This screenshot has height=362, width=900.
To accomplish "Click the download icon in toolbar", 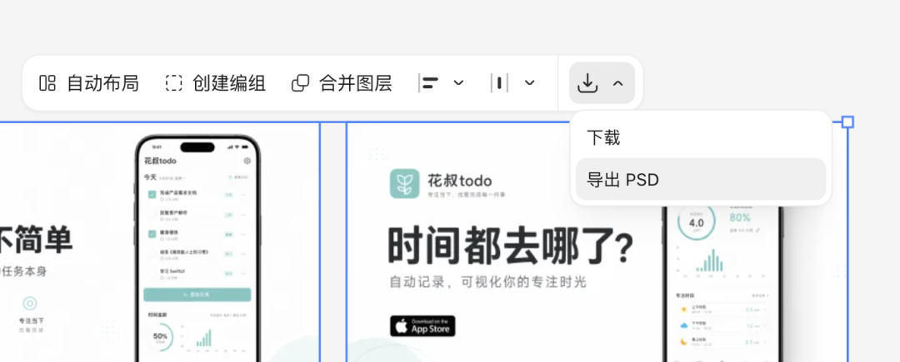I will point(587,83).
